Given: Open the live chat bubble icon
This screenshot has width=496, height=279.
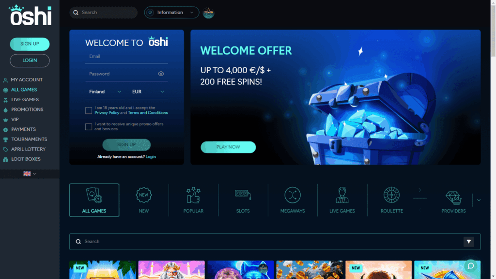Looking at the screenshot, I should [x=471, y=266].
